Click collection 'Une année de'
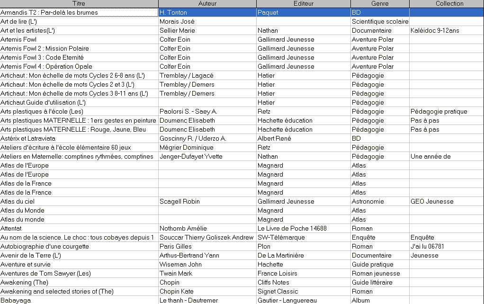Image resolution: width=484 pixels, height=304 pixels. [430, 156]
